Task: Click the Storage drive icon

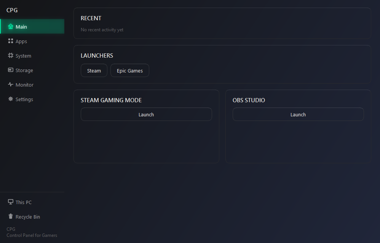Action: click(x=11, y=70)
